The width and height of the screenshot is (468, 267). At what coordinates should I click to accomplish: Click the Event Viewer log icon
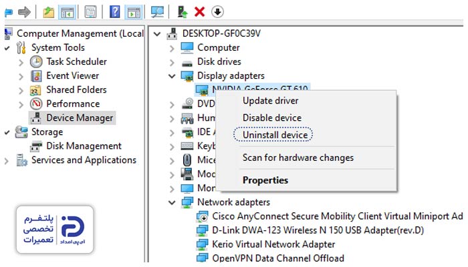[36, 76]
